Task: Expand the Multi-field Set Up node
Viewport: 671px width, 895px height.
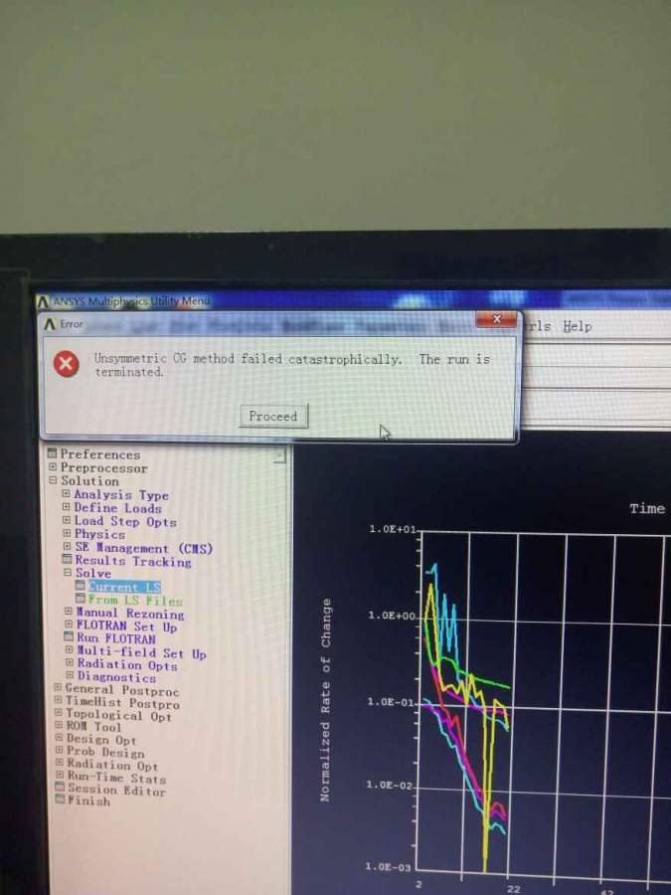Action: (x=69, y=650)
